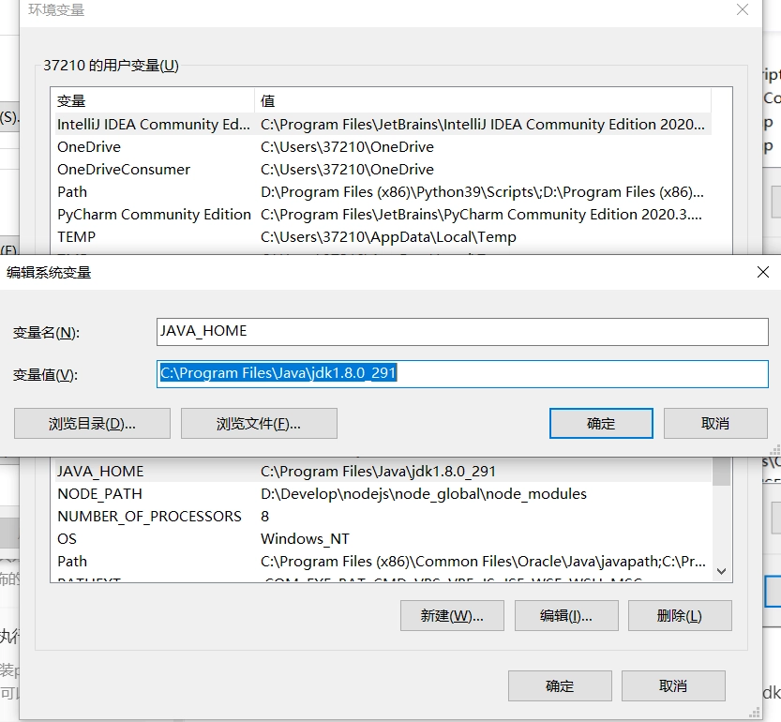Close the 编辑系统变量 dialog with X
781x722 pixels.
coord(763,272)
